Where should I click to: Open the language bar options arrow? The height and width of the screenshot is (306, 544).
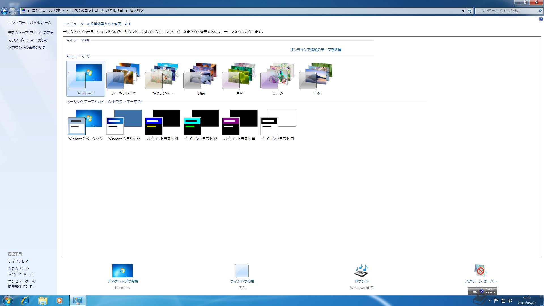(495, 293)
